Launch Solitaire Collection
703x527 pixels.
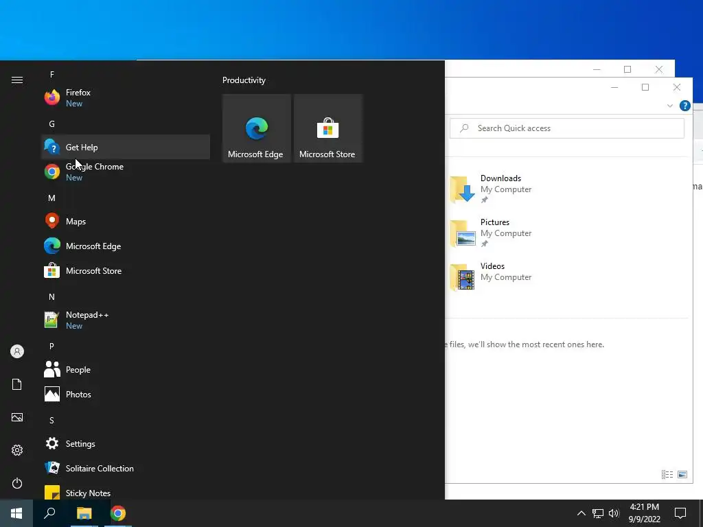click(x=126, y=468)
